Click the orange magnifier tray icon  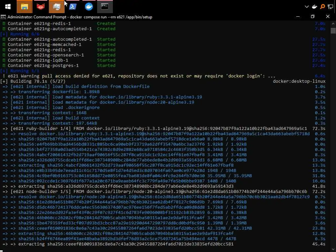click(322, 7)
